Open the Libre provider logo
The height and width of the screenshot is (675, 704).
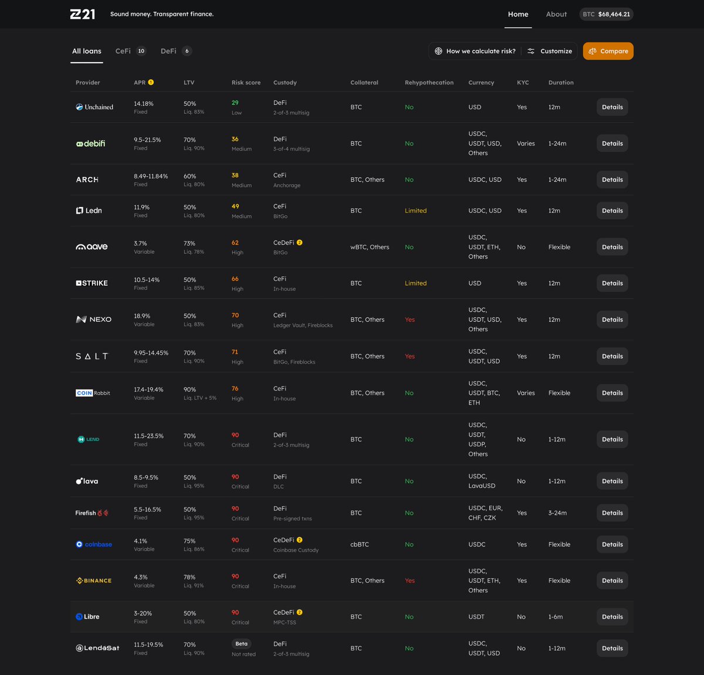click(x=87, y=616)
